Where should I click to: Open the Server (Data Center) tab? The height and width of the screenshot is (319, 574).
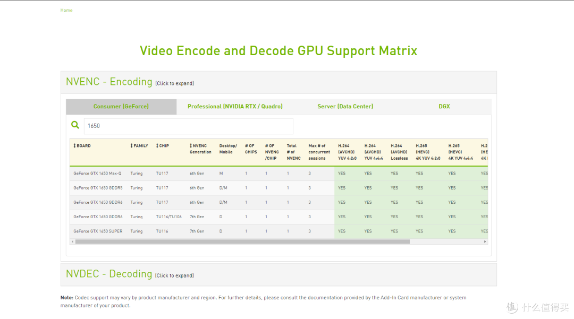345,106
